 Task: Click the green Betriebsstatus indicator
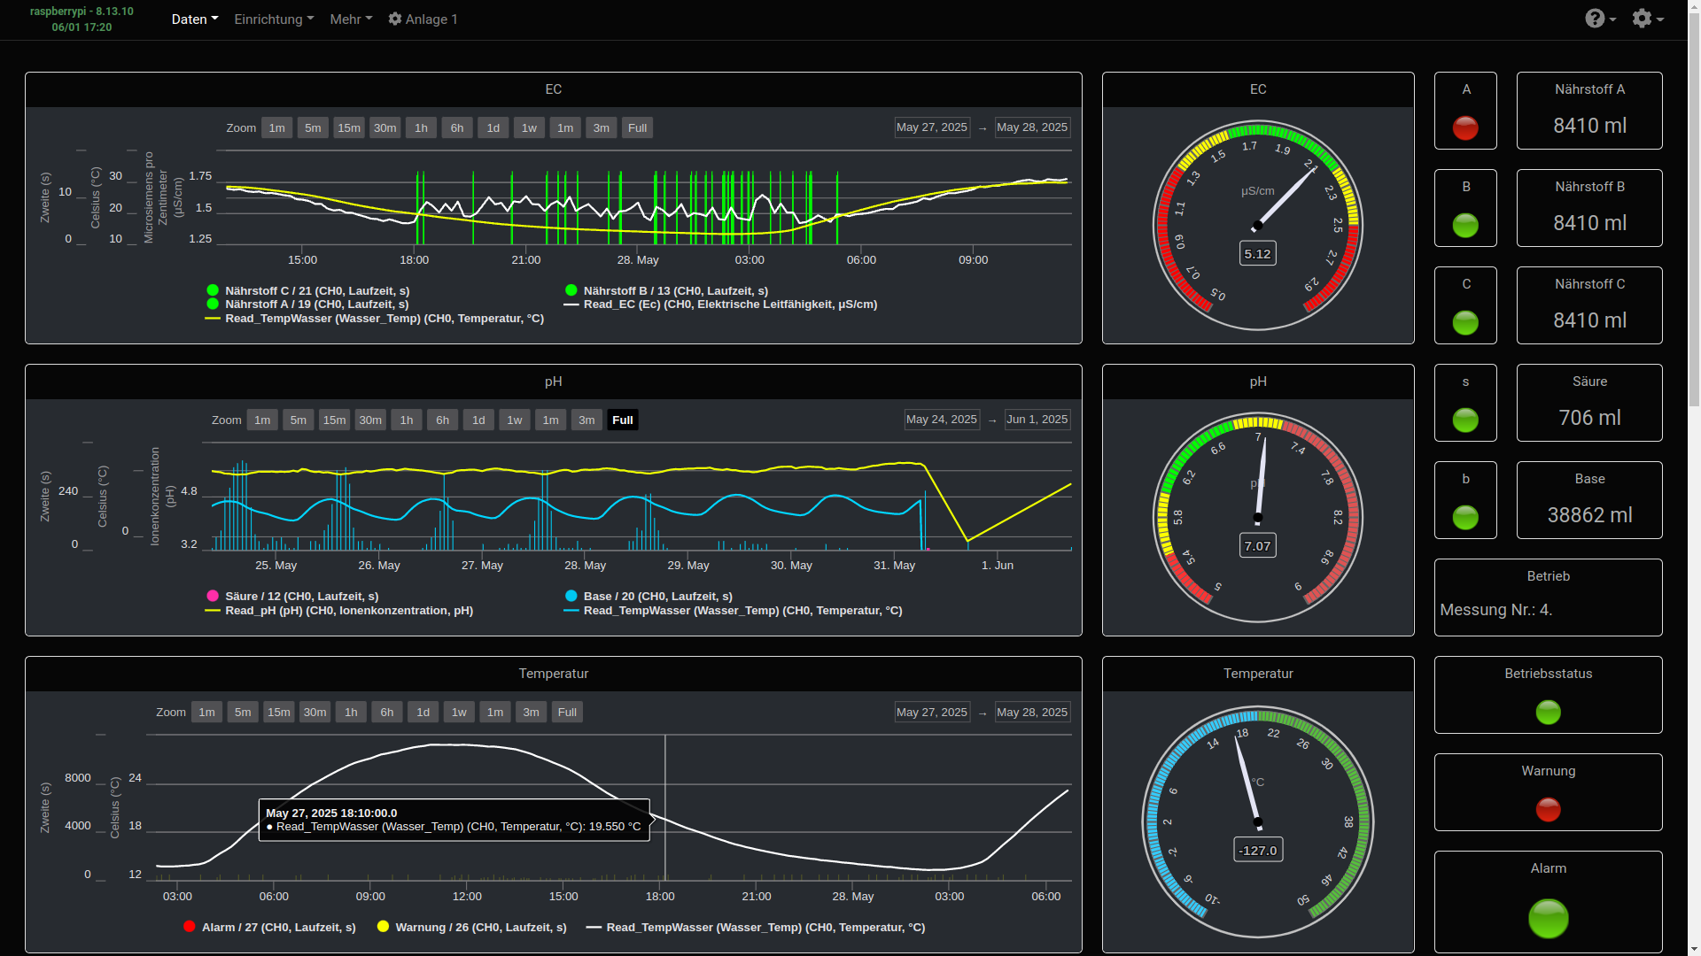(1548, 712)
